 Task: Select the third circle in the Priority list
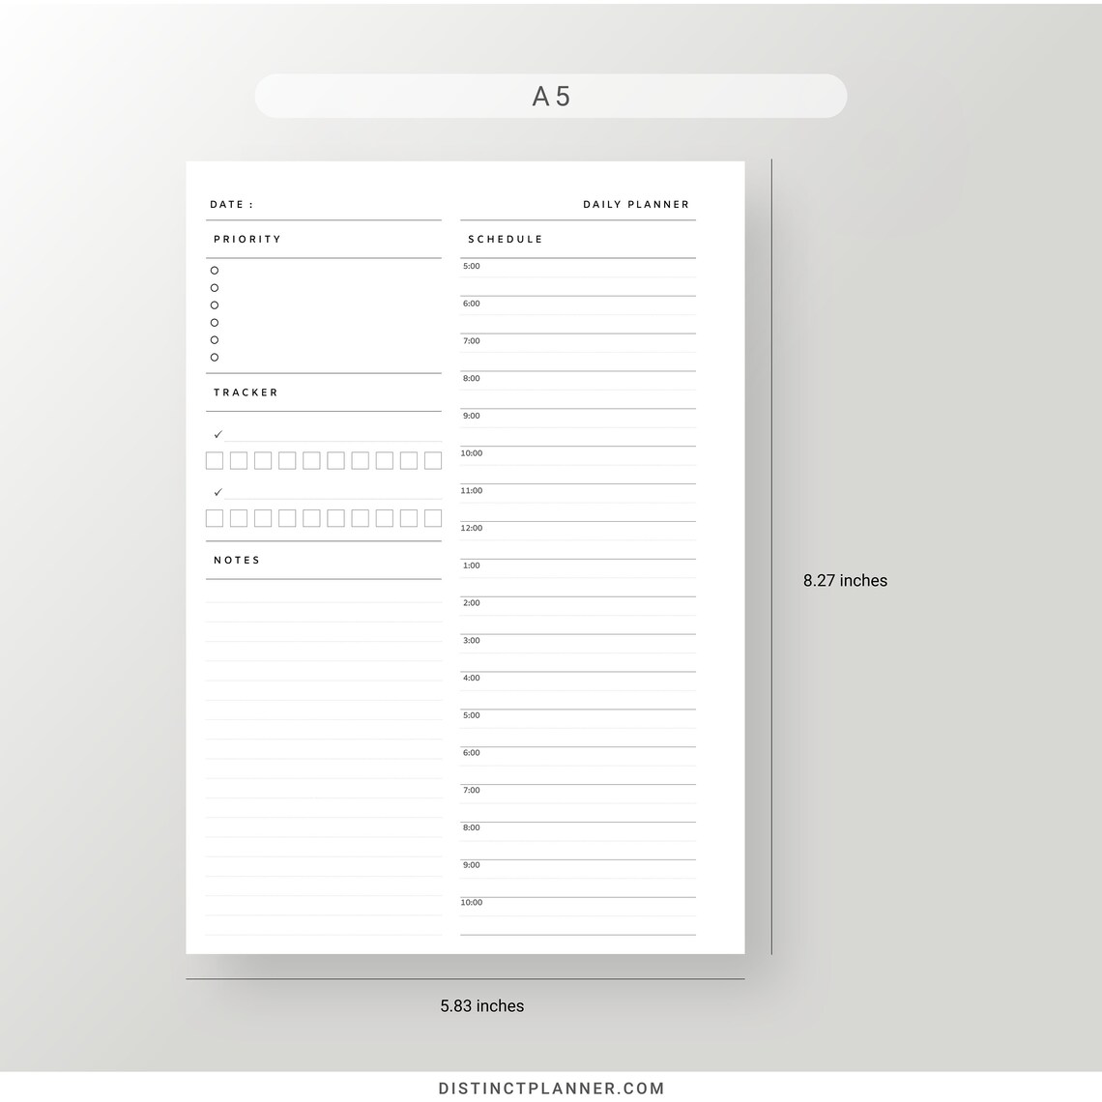point(214,305)
